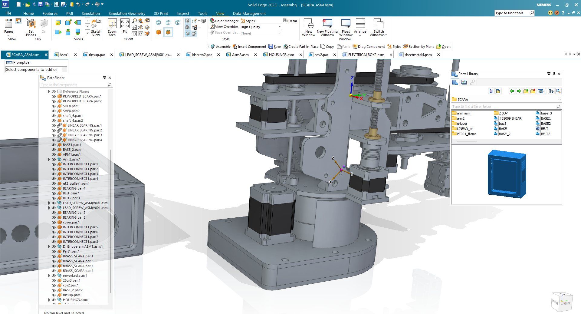Screen dimensions: 581x314
Task: Expand the Asm2.asm:1 tree node
Action: 49,159
